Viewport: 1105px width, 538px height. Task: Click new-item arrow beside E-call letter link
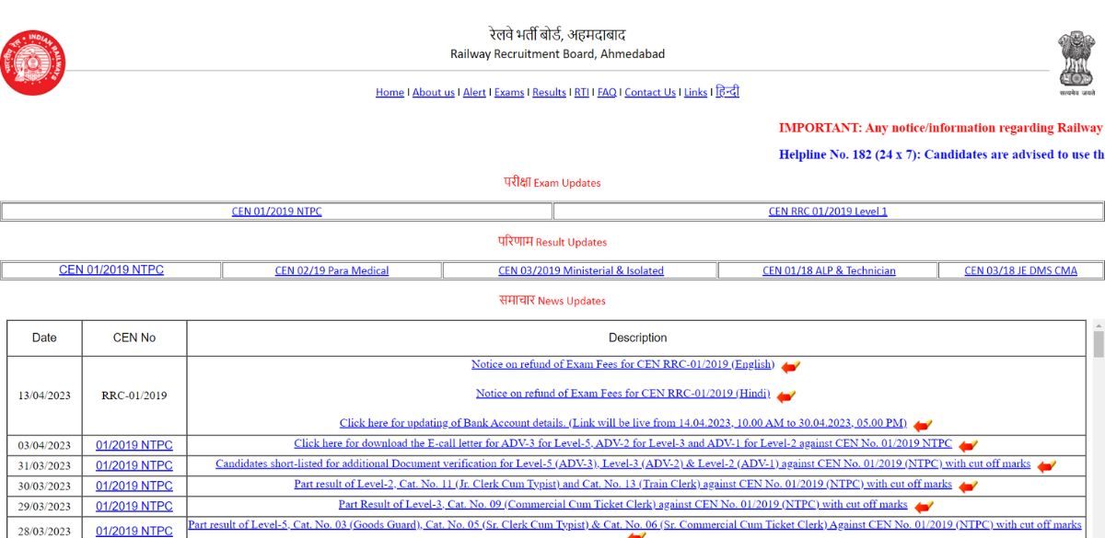click(x=967, y=446)
